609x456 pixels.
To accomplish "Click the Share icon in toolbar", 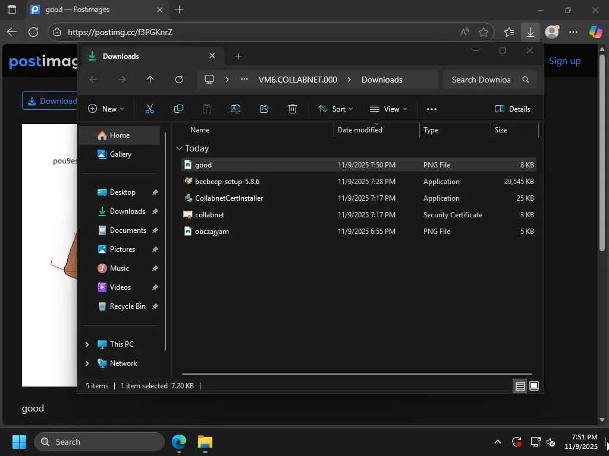I will (x=264, y=109).
